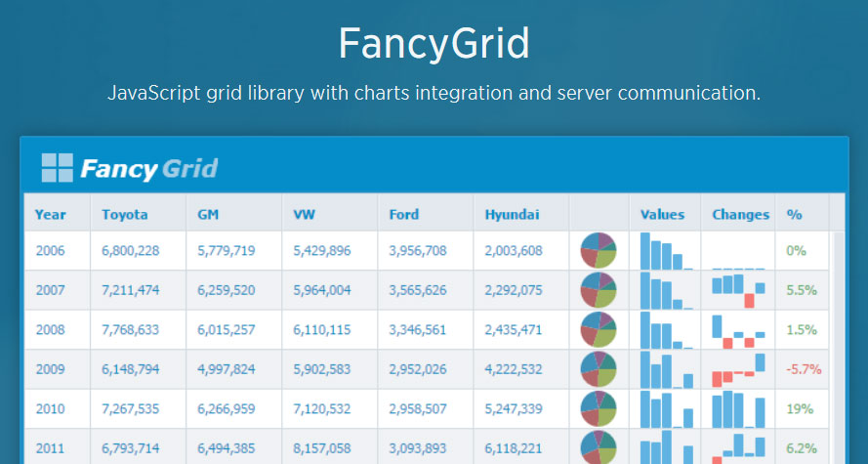The width and height of the screenshot is (868, 464).
Task: Select Ford cell 3,956,708
Action: 425,251
